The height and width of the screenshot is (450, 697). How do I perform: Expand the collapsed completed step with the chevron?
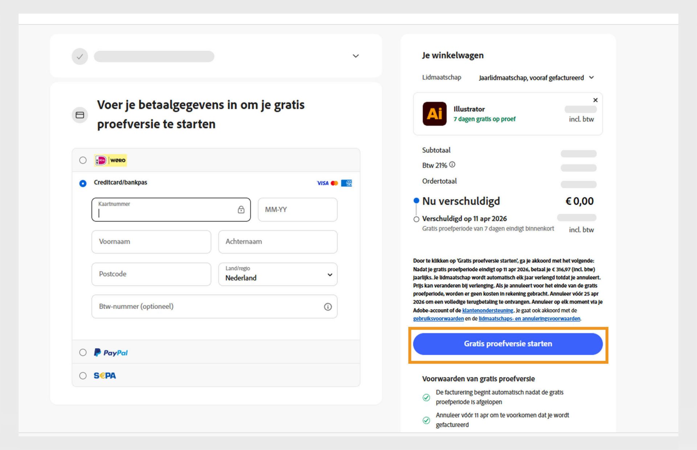click(x=355, y=56)
